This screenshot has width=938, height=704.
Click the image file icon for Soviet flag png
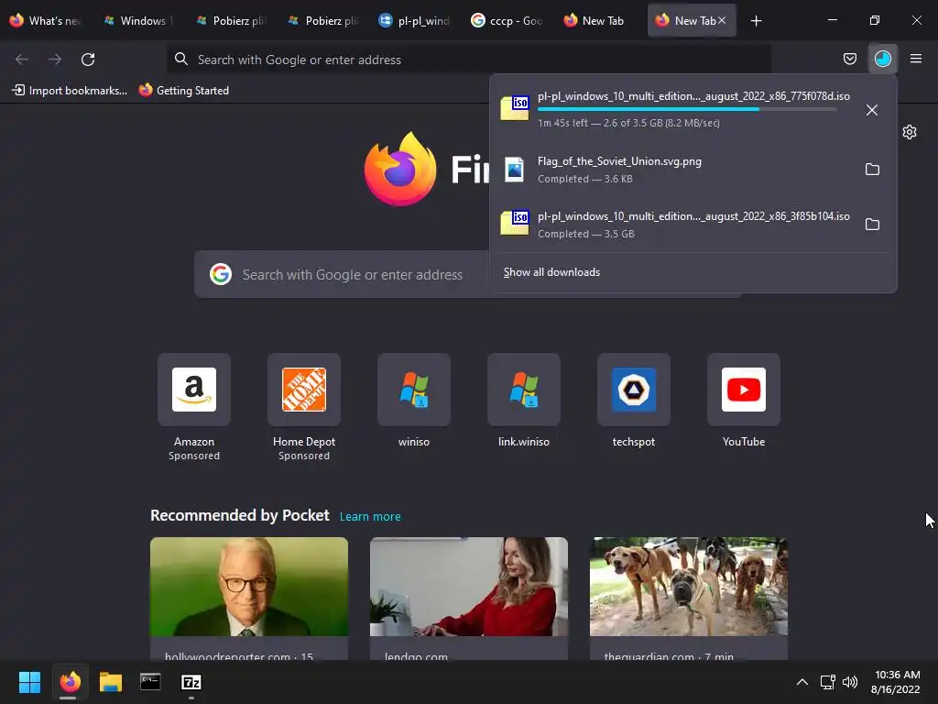515,170
